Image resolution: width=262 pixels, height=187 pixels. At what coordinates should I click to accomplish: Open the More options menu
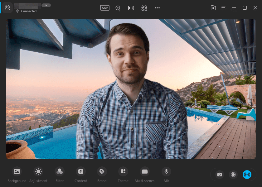tap(157, 8)
